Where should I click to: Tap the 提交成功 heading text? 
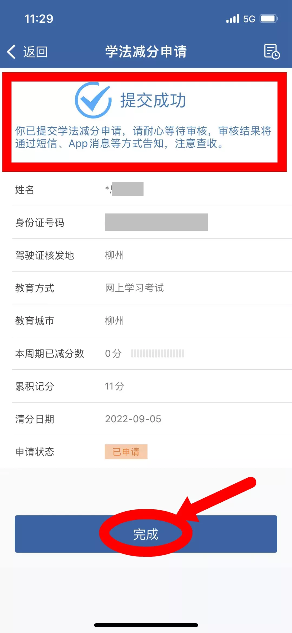coord(153,100)
